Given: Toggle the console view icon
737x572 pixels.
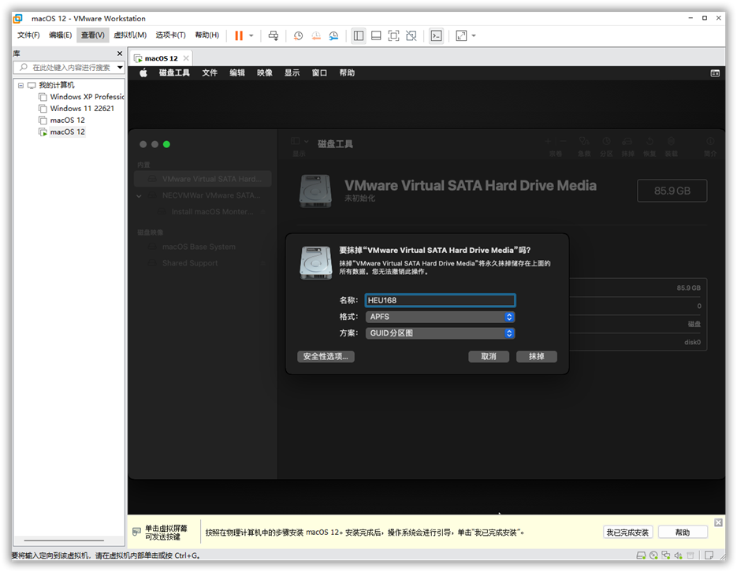Looking at the screenshot, I should tap(436, 35).
